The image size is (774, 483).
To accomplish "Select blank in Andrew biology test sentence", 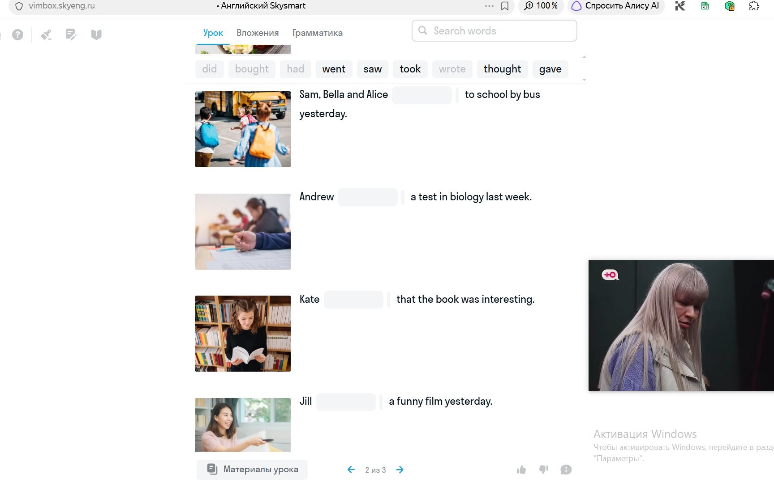I will [x=368, y=197].
